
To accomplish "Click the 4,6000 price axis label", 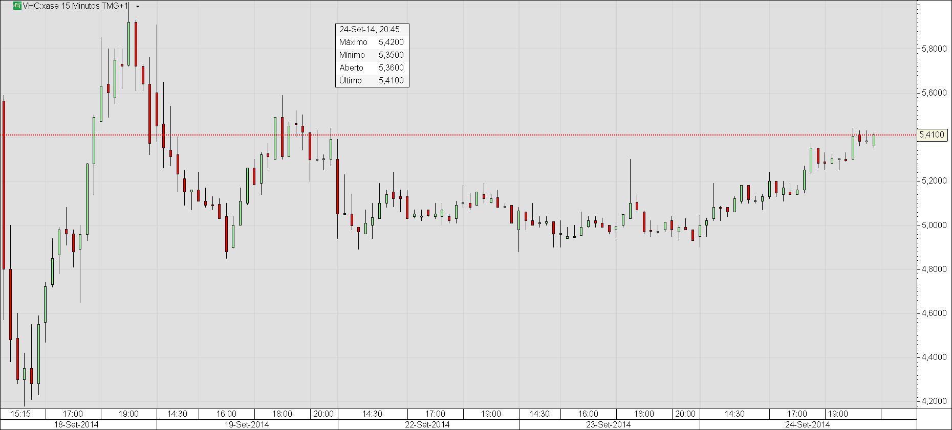I will pyautogui.click(x=933, y=313).
